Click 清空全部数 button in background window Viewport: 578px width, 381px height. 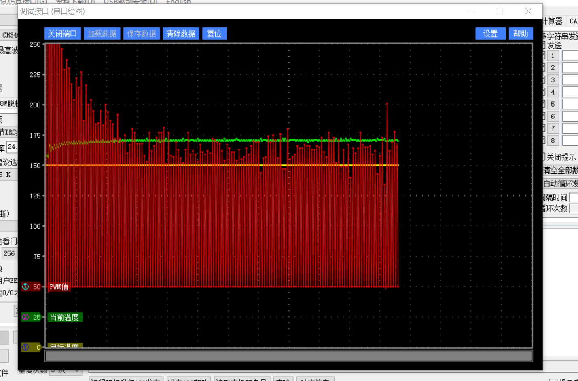tap(560, 171)
